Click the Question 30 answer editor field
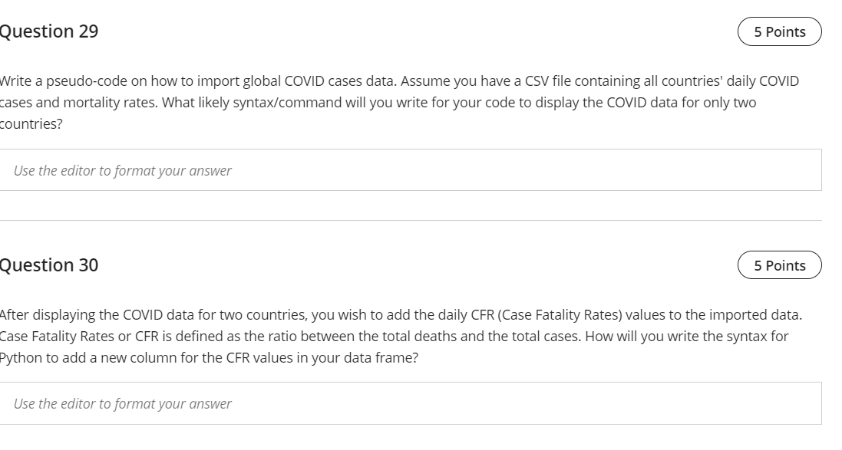This screenshot has height=450, width=842. (411, 403)
